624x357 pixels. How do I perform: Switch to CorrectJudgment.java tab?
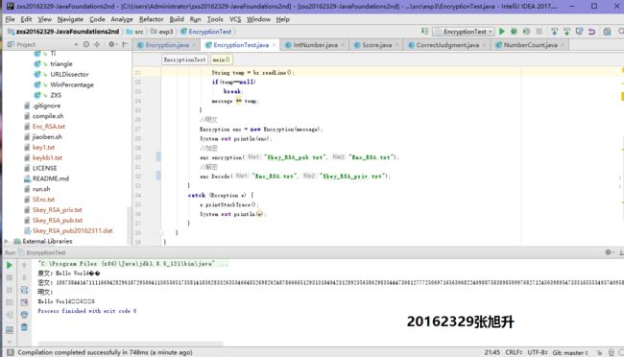tap(447, 45)
